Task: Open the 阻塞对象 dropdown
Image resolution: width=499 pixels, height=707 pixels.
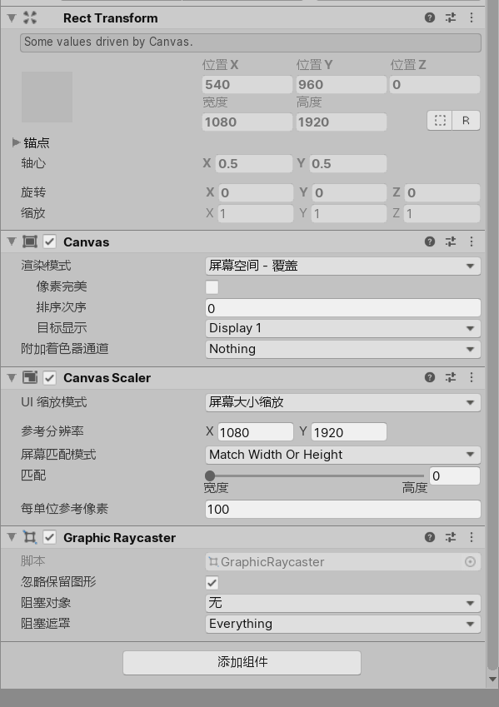Action: click(x=343, y=603)
